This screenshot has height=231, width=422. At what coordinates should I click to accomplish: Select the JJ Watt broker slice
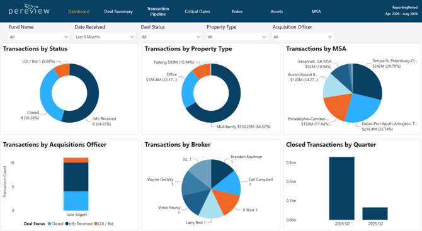coord(227,200)
